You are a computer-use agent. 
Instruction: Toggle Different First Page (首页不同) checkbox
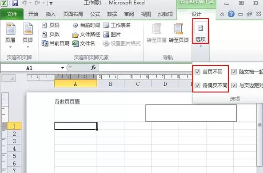(197, 72)
